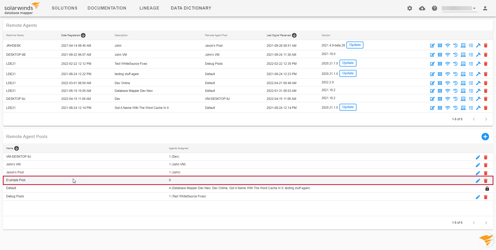Sort agents by Date Registered arrow
The width and height of the screenshot is (496, 250).
click(x=83, y=35)
